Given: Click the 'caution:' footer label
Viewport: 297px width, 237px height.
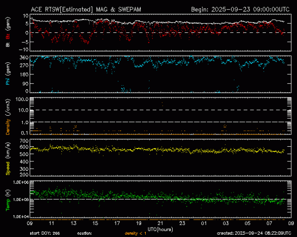Looking at the screenshot, I should 85,233.
